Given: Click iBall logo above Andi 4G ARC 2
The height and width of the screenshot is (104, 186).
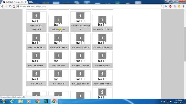Looking at the screenshot, I should click(58, 39).
